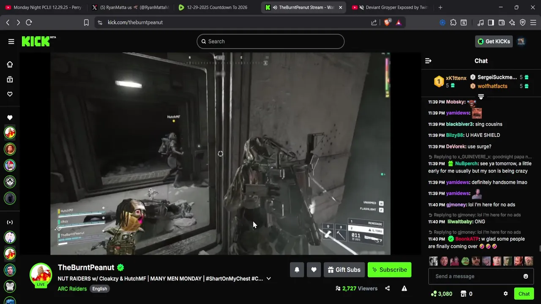Open the Kick hamburger menu
This screenshot has width=541, height=304.
point(11,41)
